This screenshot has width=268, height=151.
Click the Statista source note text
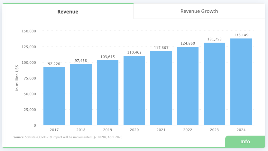click(x=68, y=137)
